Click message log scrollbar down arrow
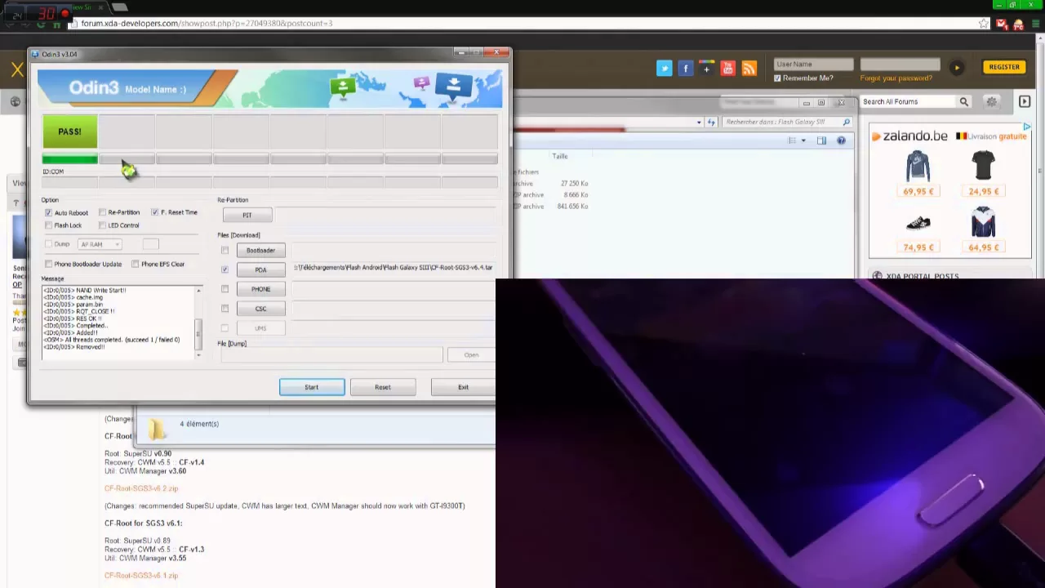This screenshot has width=1045, height=588. (198, 354)
